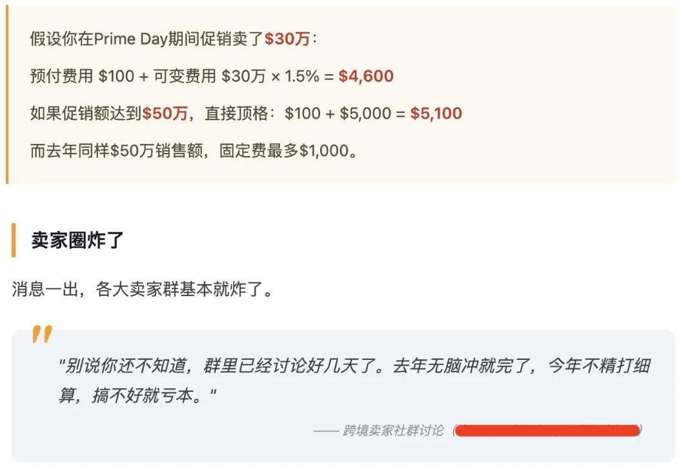Click the red $30万 amount in first line
Image resolution: width=679 pixels, height=467 pixels.
coord(287,39)
